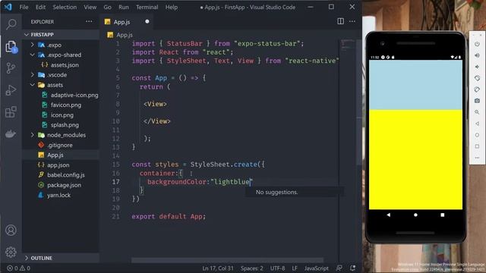Open the Selection menu
486x273 pixels.
[65, 7]
